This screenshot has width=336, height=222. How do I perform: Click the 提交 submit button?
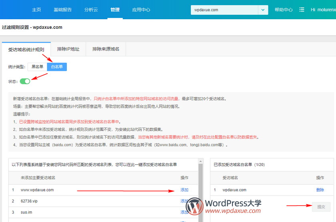[321, 207]
